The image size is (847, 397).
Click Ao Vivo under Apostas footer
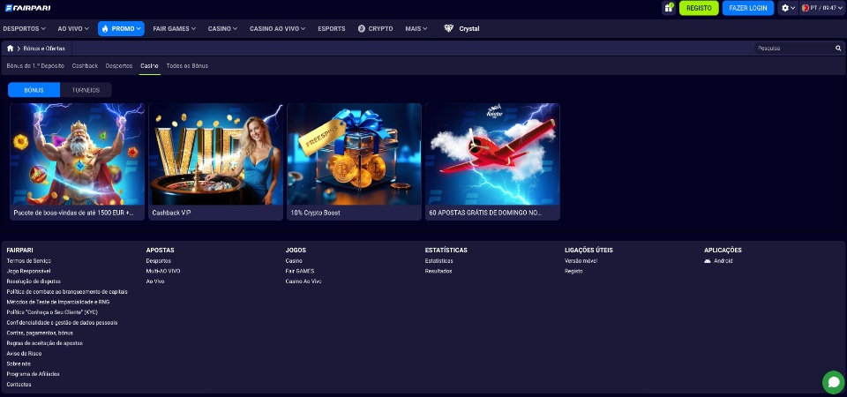155,281
